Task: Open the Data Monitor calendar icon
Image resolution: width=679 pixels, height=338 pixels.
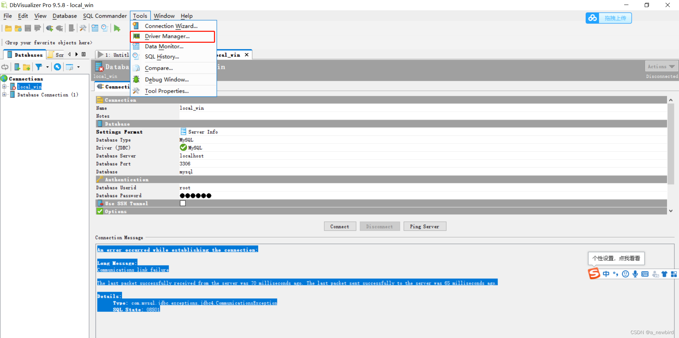Action: (95, 28)
